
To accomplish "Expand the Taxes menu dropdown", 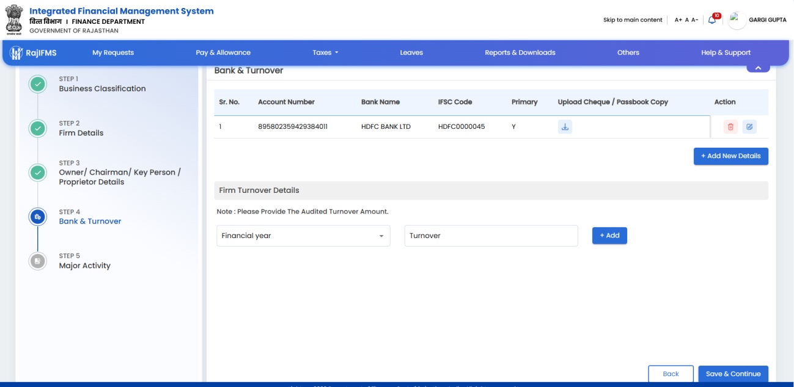I will click(x=325, y=52).
